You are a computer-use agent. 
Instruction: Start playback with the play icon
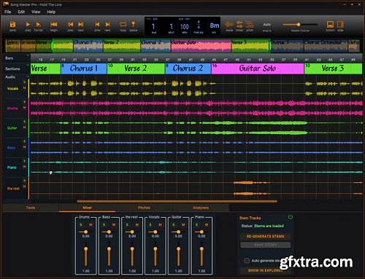point(28,25)
